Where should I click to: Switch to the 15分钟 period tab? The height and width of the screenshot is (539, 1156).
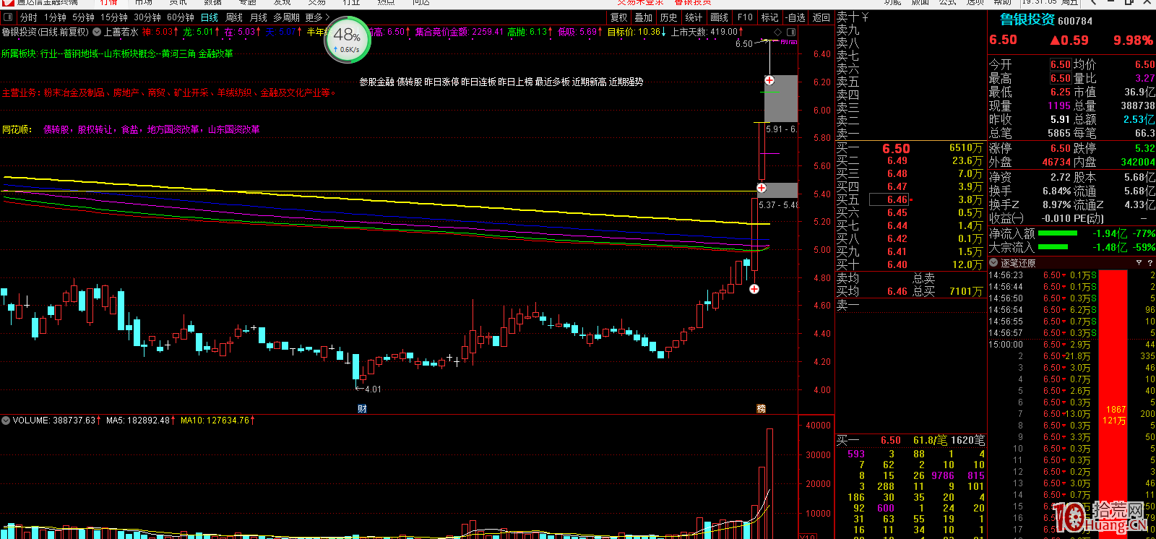(113, 17)
